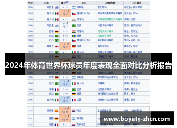Select the 5-2 score in the 1958 row
This screenshot has width=177, height=128.
pyautogui.click(x=65, y=36)
